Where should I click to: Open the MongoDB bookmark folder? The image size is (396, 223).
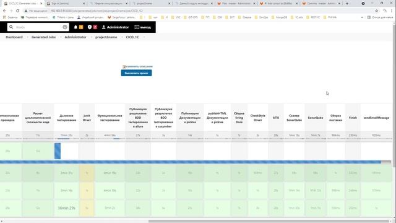pyautogui.click(x=280, y=17)
